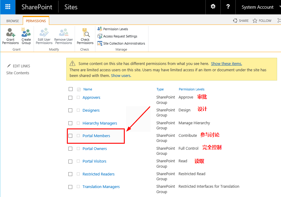Click the Remove User Permissions icon
281x197 pixels.
64,32
